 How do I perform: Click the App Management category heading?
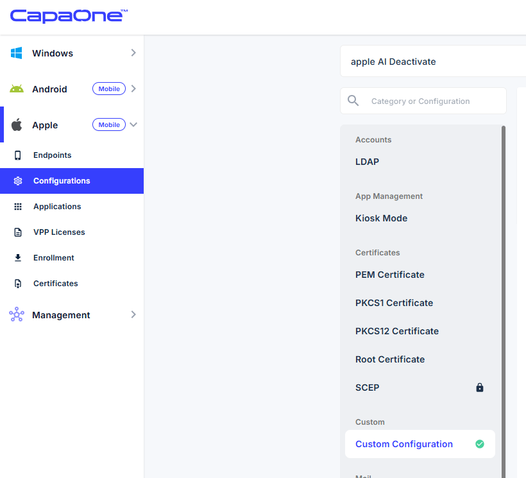click(x=389, y=196)
